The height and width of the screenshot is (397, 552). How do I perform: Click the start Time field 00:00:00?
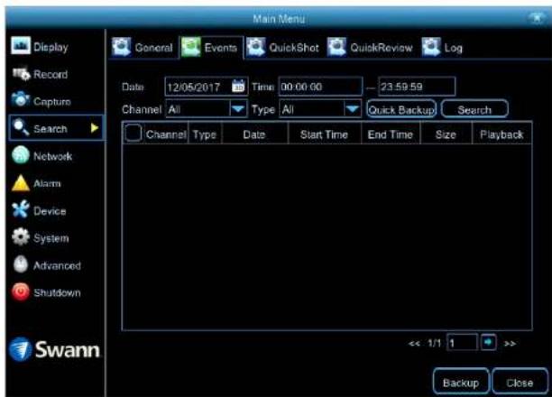coord(320,87)
